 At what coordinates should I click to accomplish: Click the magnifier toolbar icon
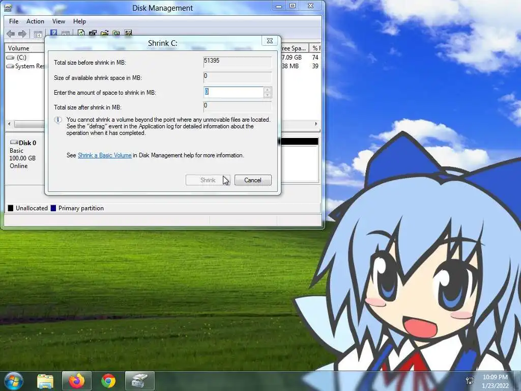pos(117,33)
